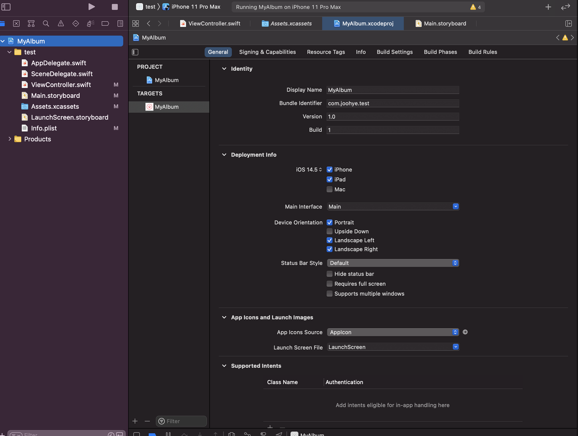The width and height of the screenshot is (578, 436).
Task: Remove the selected target with minus button
Action: (147, 421)
